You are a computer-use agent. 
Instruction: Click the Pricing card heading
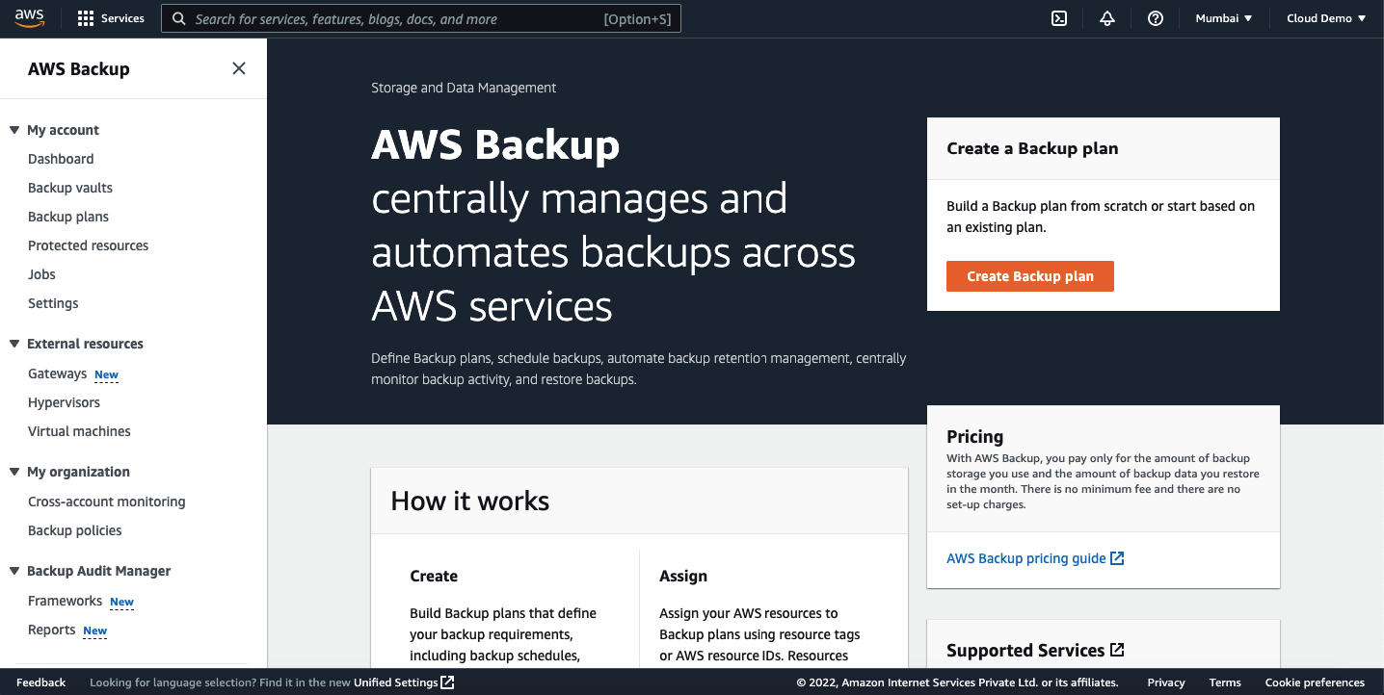point(975,436)
